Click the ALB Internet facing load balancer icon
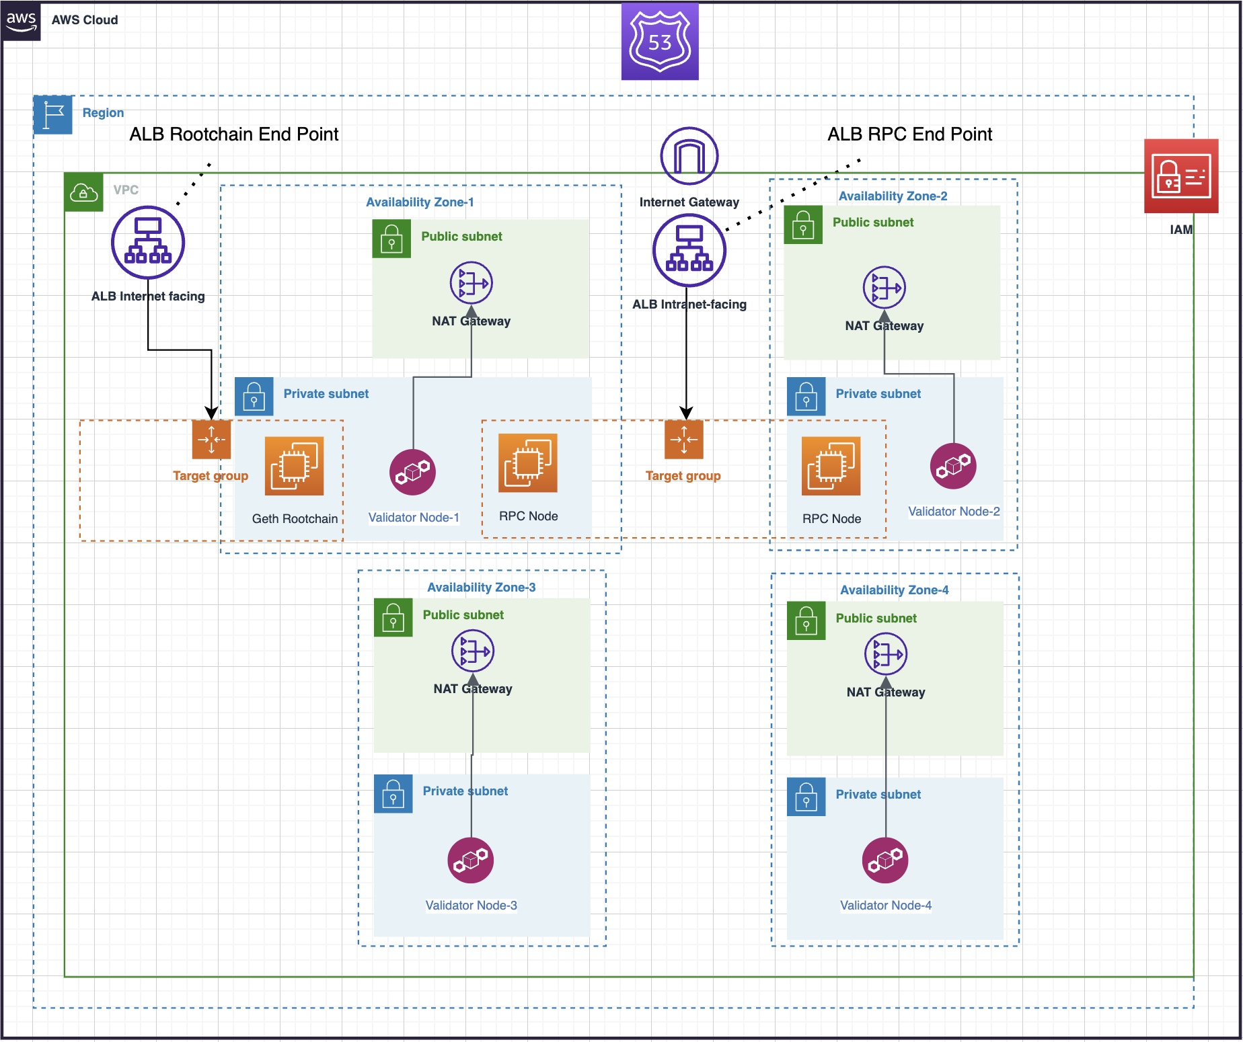Screen dimensions: 1243x1042 click(x=148, y=243)
